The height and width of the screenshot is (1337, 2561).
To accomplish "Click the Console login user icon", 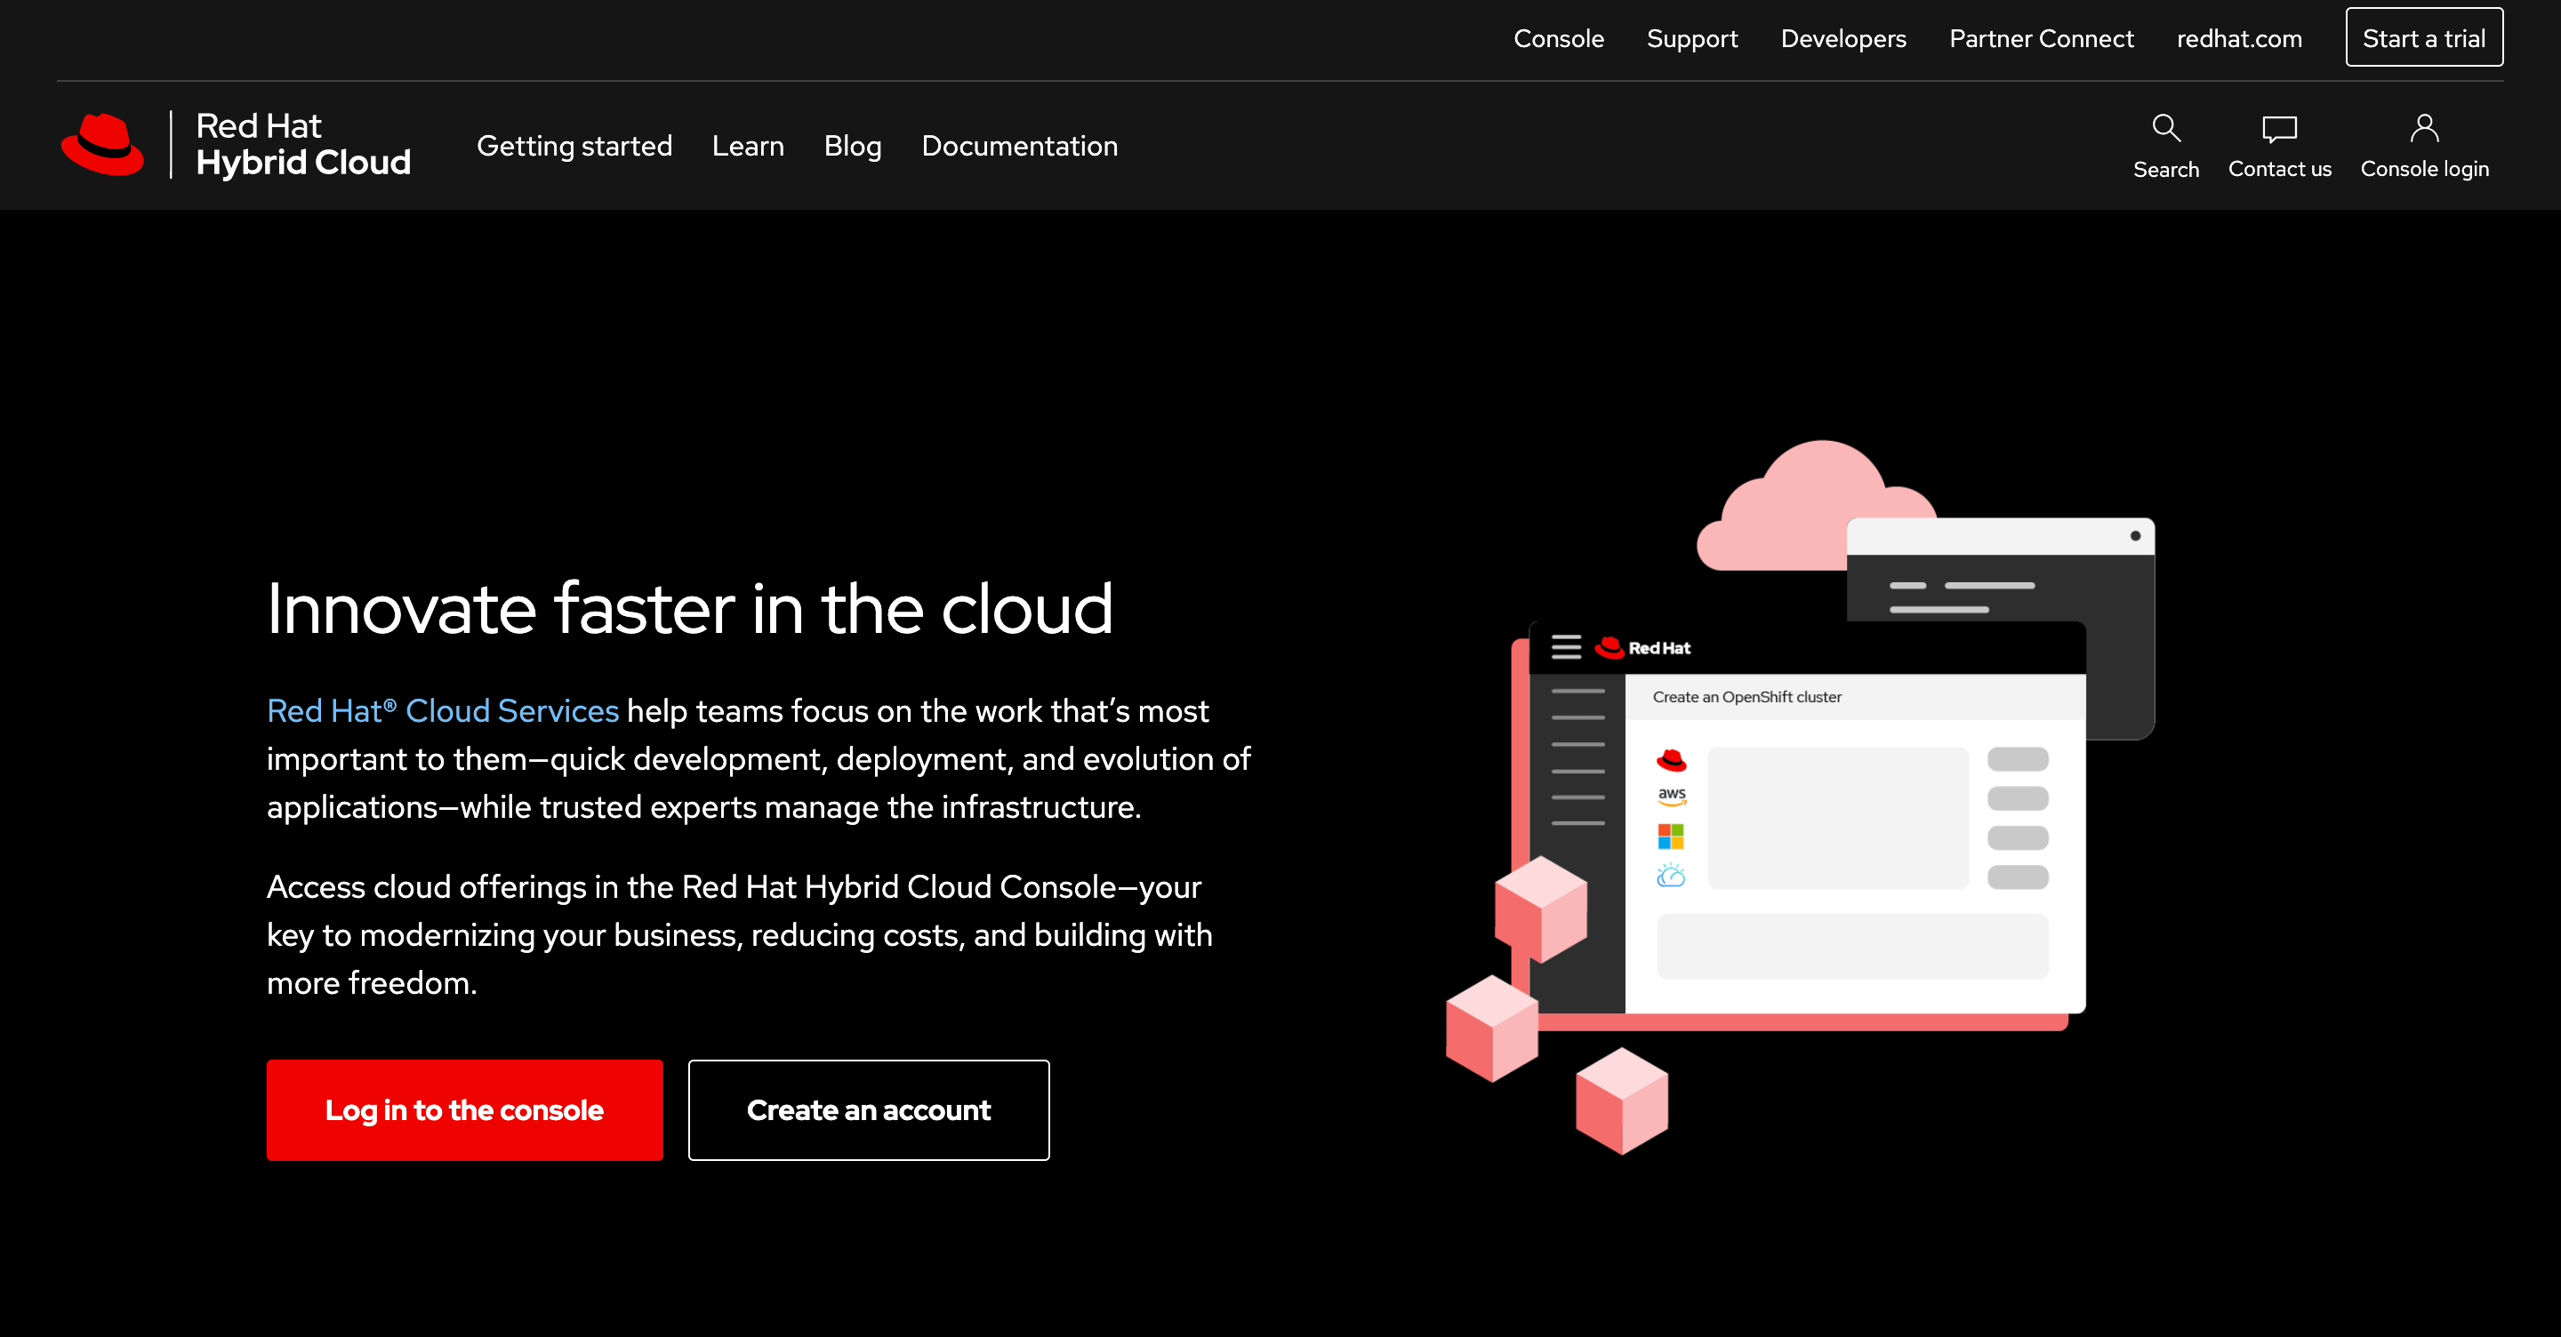I will point(2424,128).
